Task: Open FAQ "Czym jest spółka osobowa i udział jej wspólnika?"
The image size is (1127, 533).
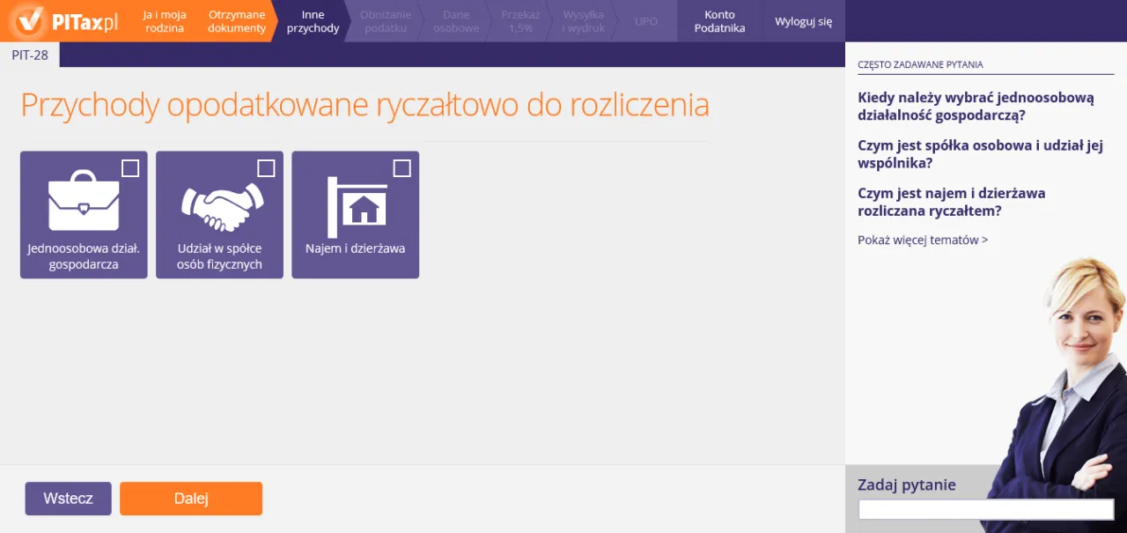Action: coord(980,153)
